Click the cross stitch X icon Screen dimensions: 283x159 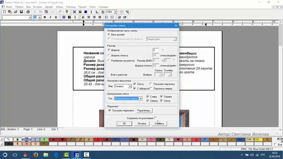(74, 12)
